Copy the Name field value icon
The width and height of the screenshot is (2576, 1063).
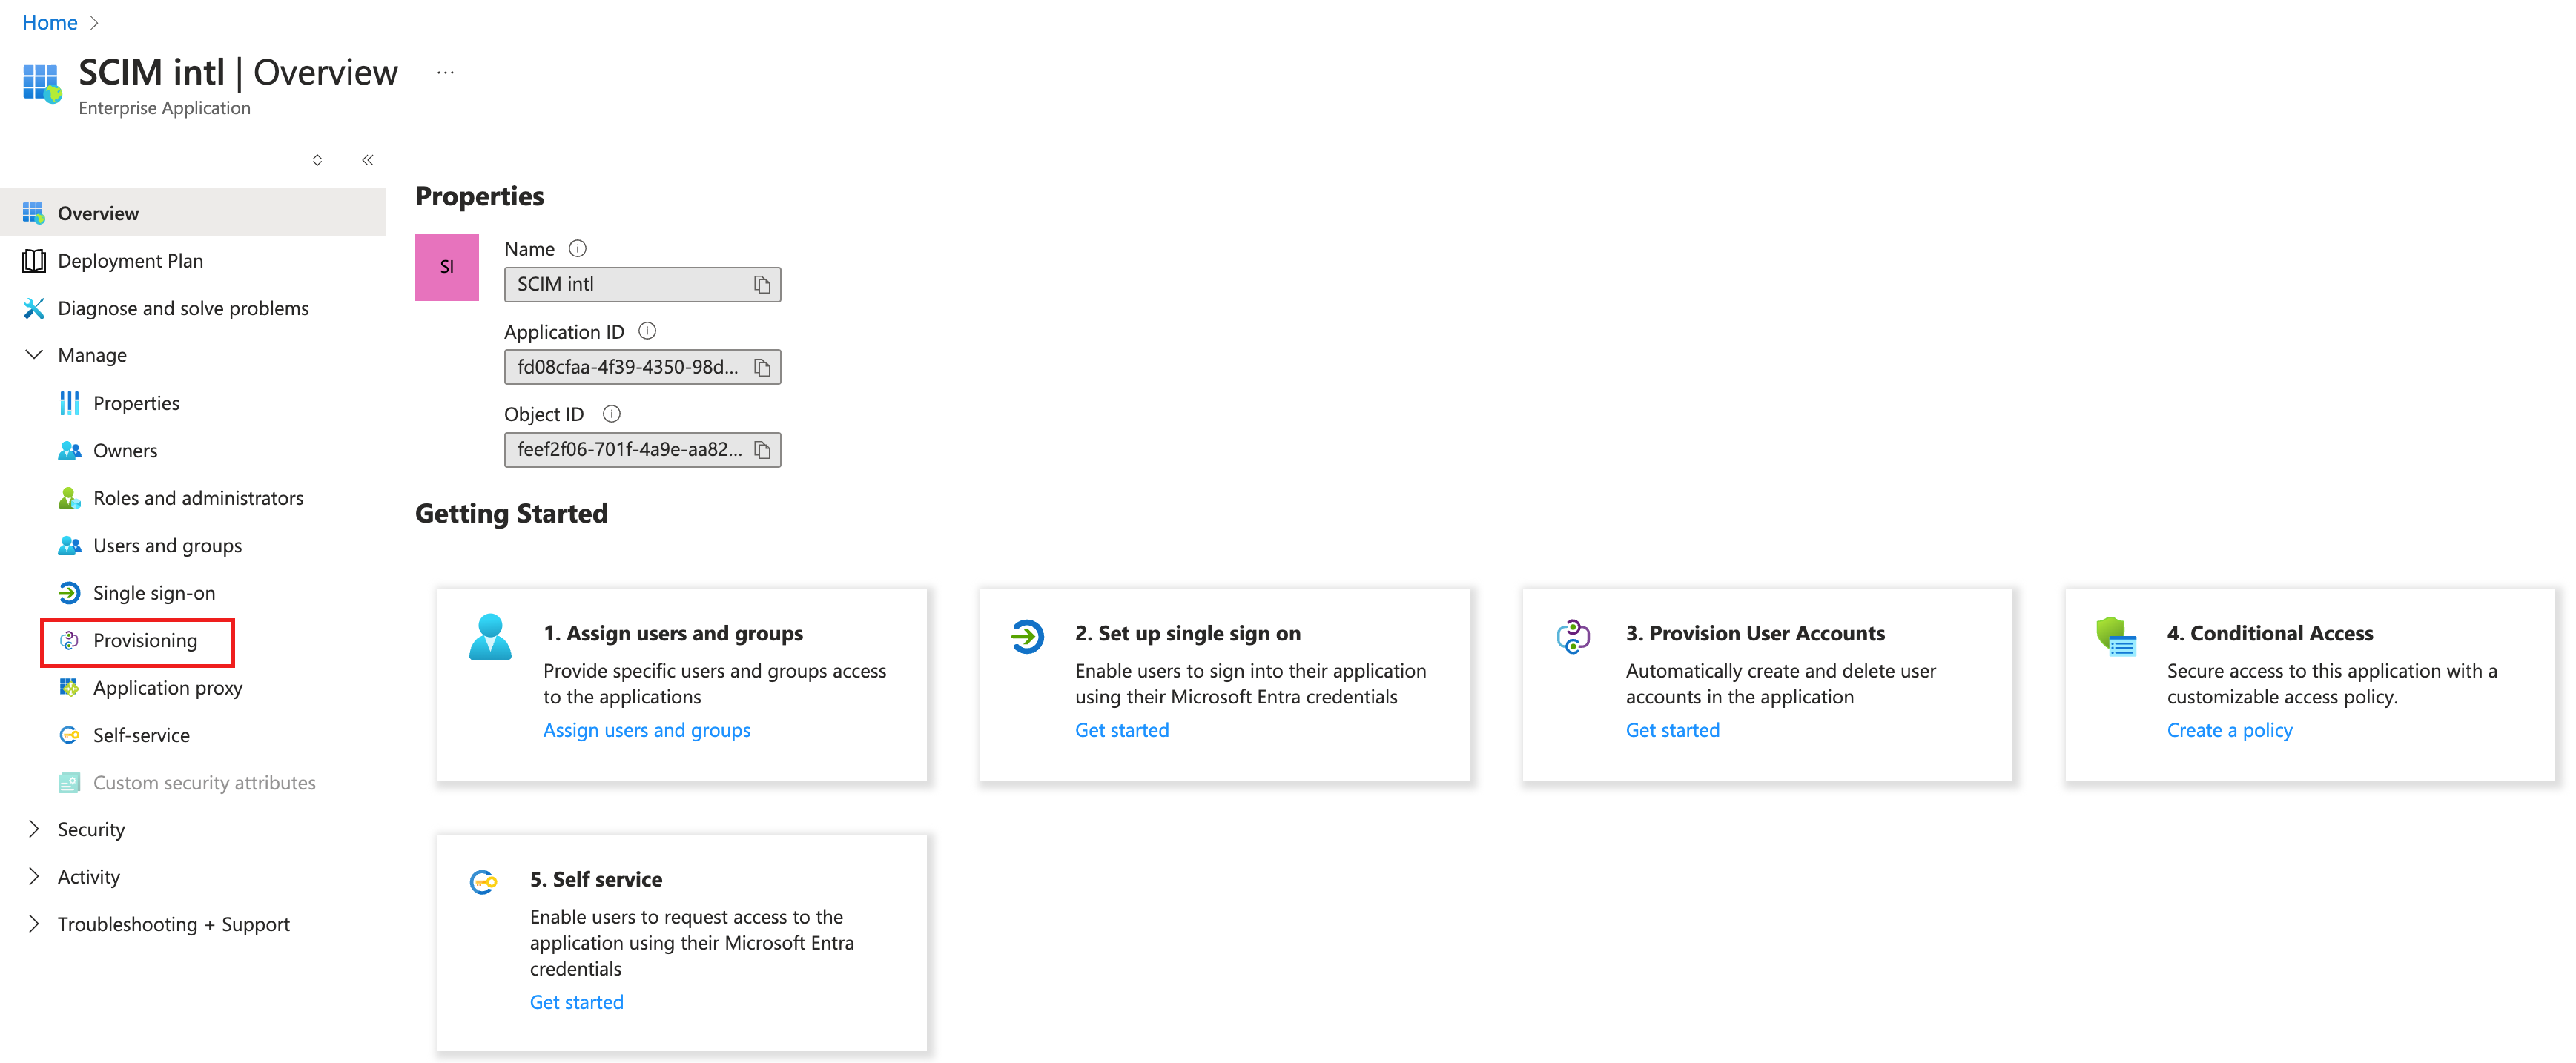(x=762, y=285)
